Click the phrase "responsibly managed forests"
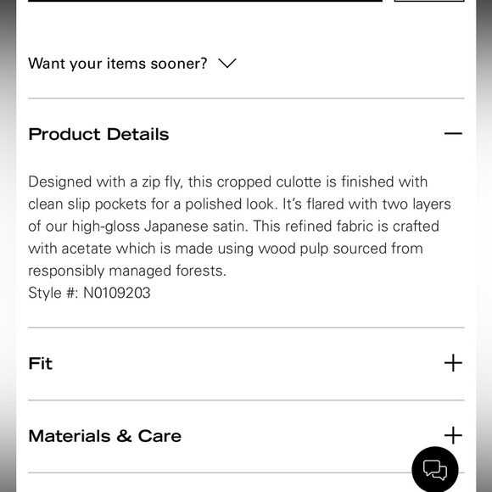Viewport: 492px width, 492px height. [x=126, y=271]
